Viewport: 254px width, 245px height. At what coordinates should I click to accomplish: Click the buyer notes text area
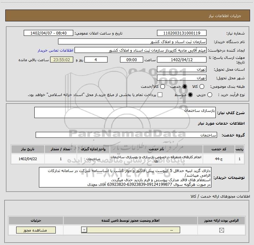tap(125, 177)
